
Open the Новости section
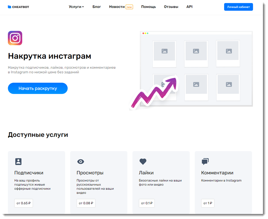117,7
